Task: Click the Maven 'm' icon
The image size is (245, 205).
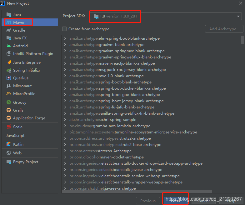Action: pyautogui.click(x=9, y=22)
